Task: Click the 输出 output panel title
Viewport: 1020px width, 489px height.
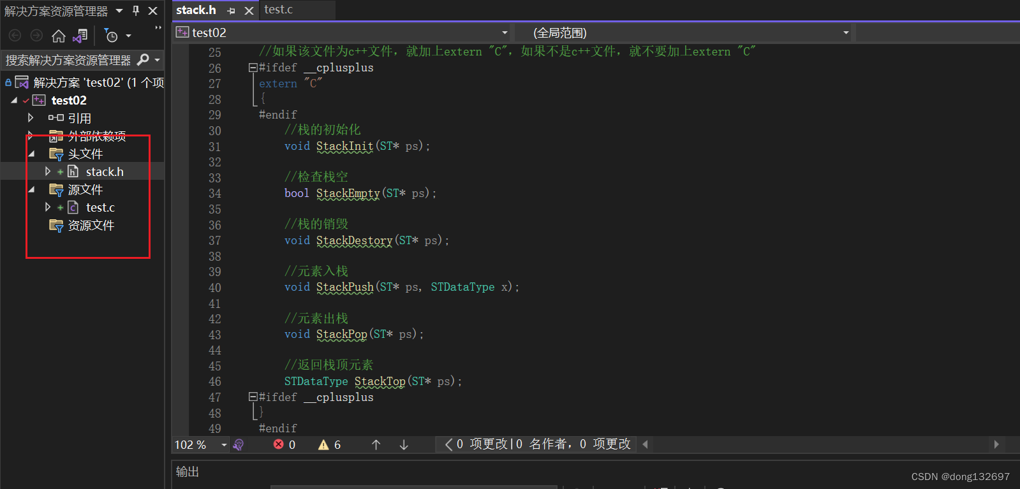Action: point(188,471)
